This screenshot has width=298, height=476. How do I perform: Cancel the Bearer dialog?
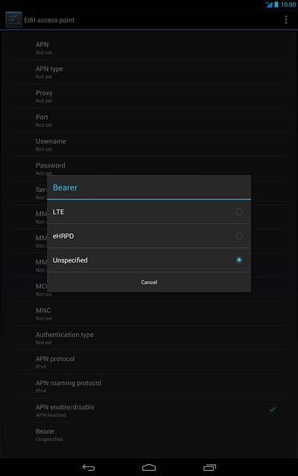[x=149, y=283]
